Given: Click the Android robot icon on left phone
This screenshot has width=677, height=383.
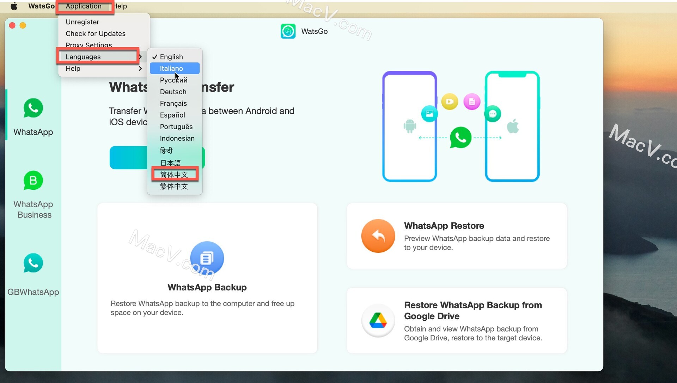Looking at the screenshot, I should 410,126.
